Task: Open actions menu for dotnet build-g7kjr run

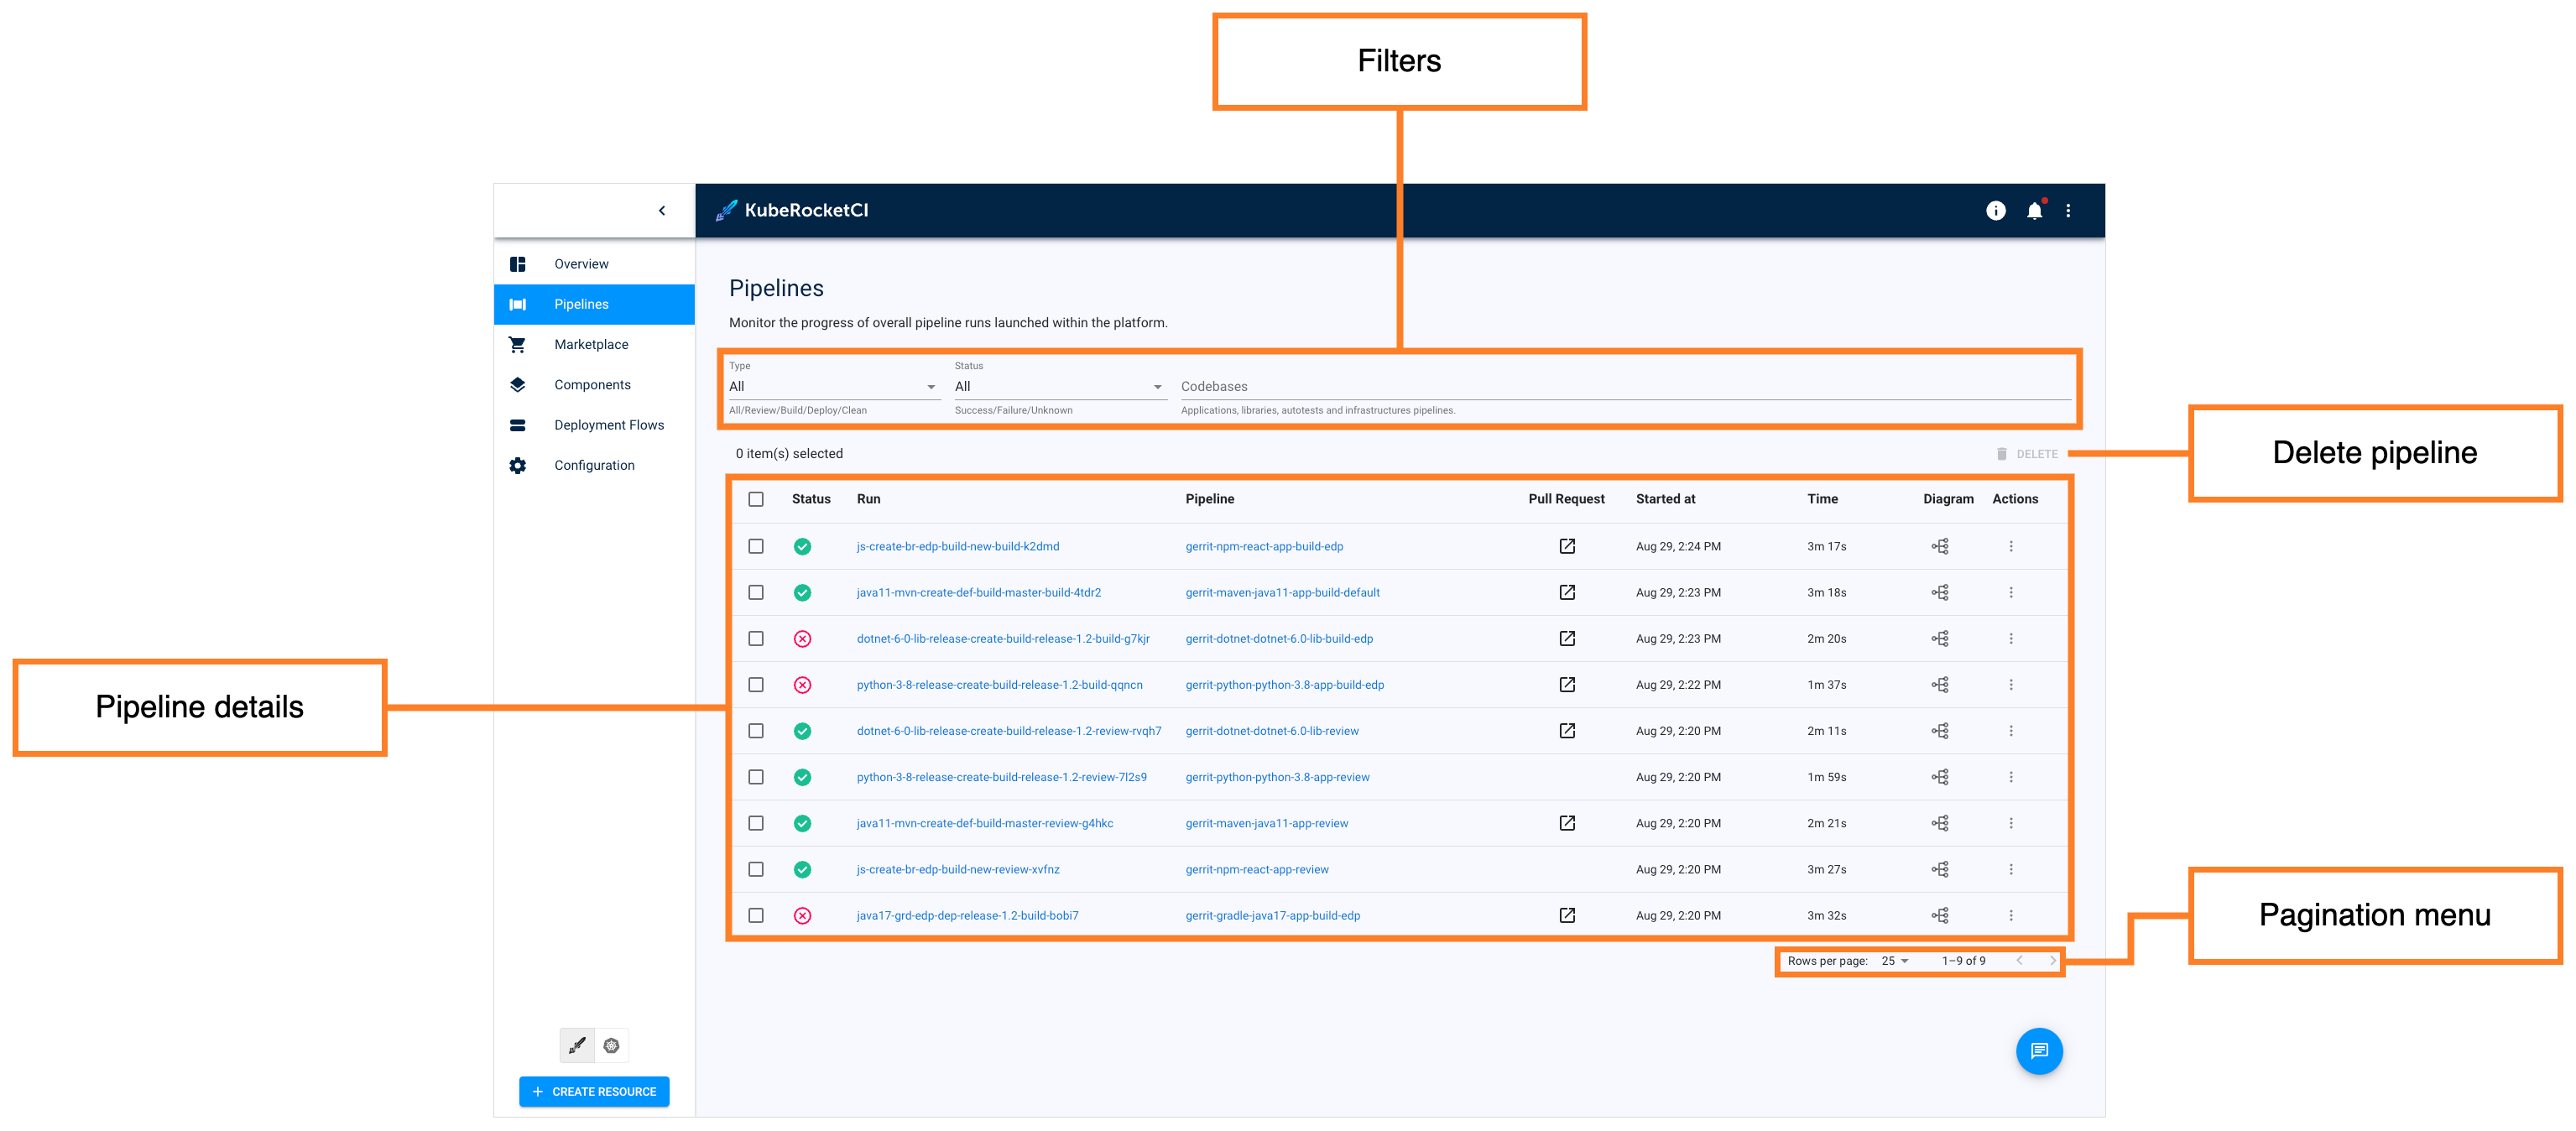Action: pos(2011,638)
